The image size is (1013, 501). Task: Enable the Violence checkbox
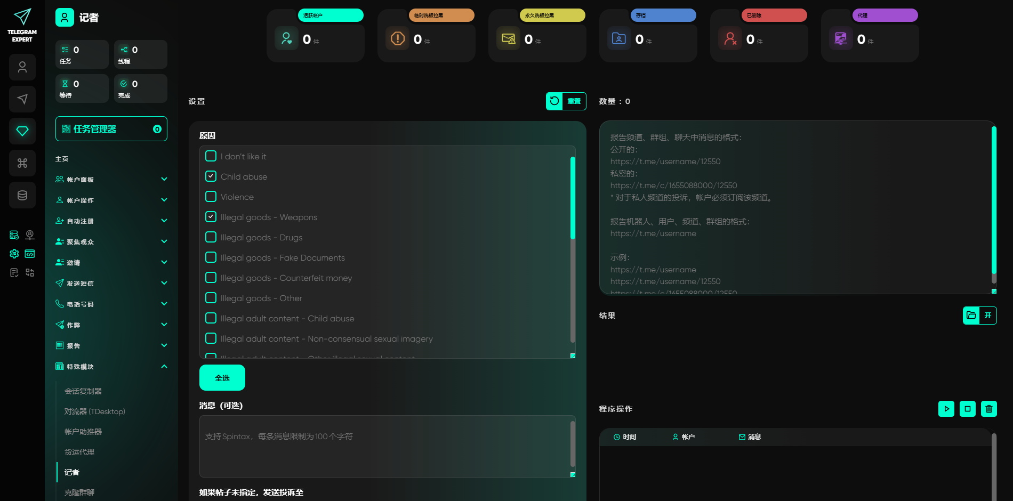(211, 197)
